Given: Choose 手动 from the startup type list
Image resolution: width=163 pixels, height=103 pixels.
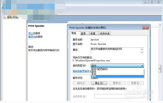Looking at the screenshot, I should (117, 74).
